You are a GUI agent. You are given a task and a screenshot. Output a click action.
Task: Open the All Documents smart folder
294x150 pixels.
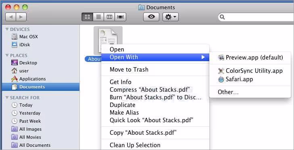41,145
